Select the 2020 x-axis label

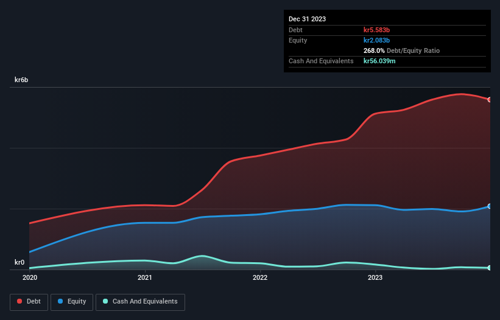click(x=30, y=277)
